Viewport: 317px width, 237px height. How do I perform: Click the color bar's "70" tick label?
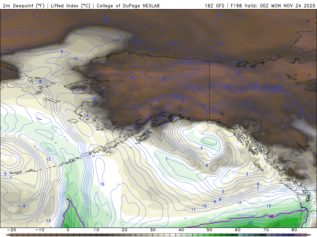(x=266, y=230)
